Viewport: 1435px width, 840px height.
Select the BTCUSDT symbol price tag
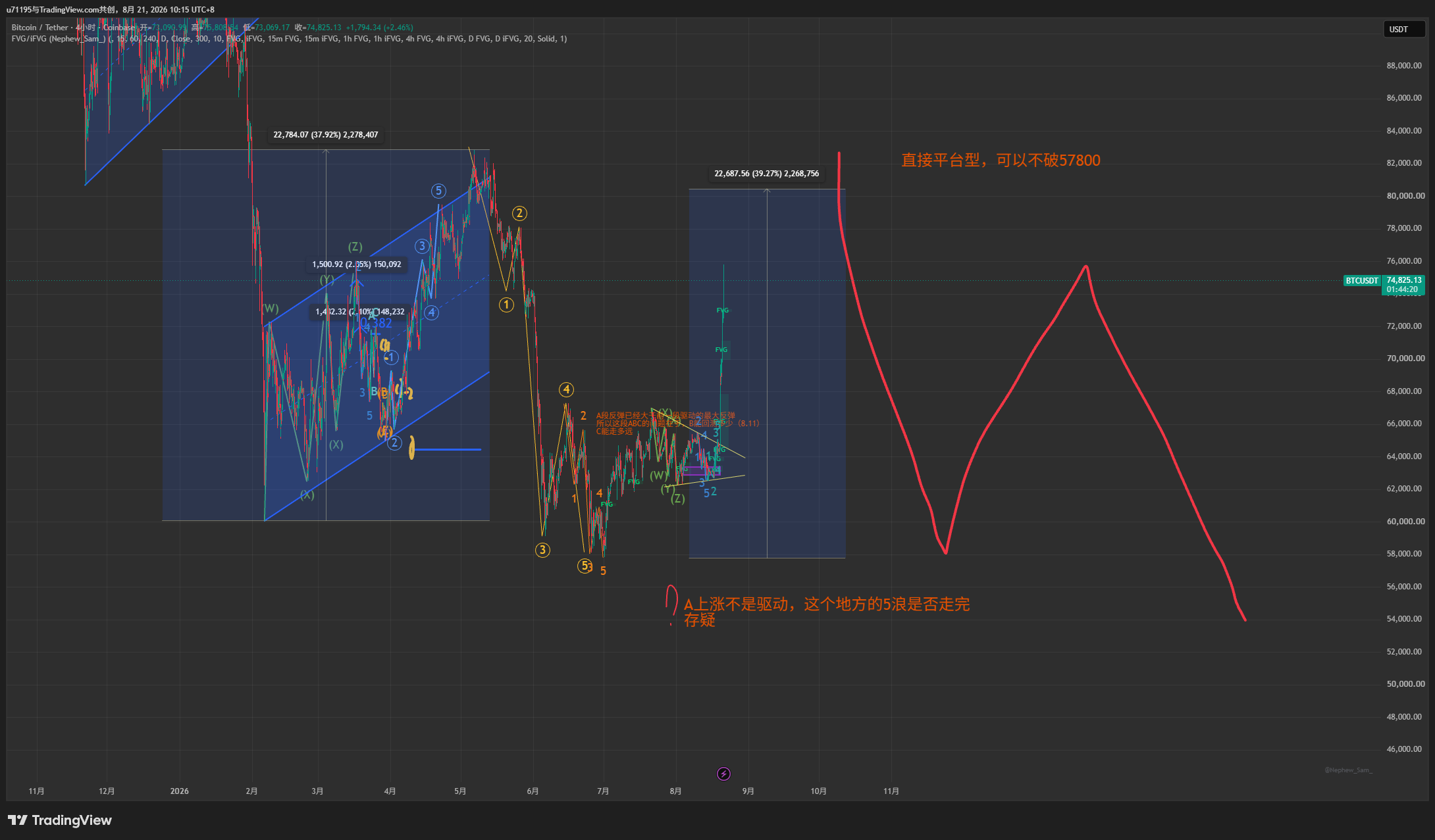pyautogui.click(x=1362, y=281)
